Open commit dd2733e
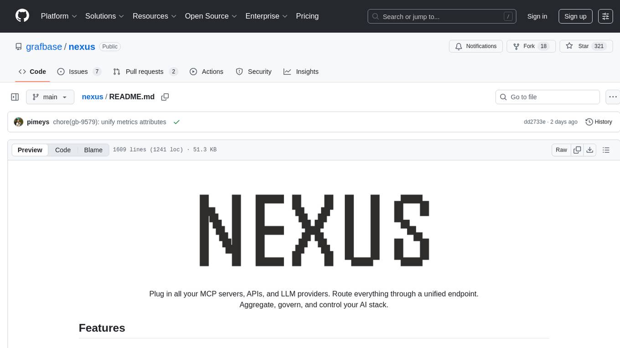The image size is (620, 348). [535, 122]
